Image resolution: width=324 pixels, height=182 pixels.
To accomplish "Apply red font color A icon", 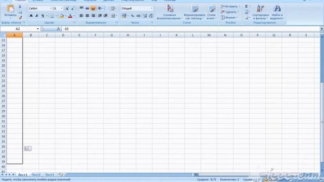I will coord(70,16).
